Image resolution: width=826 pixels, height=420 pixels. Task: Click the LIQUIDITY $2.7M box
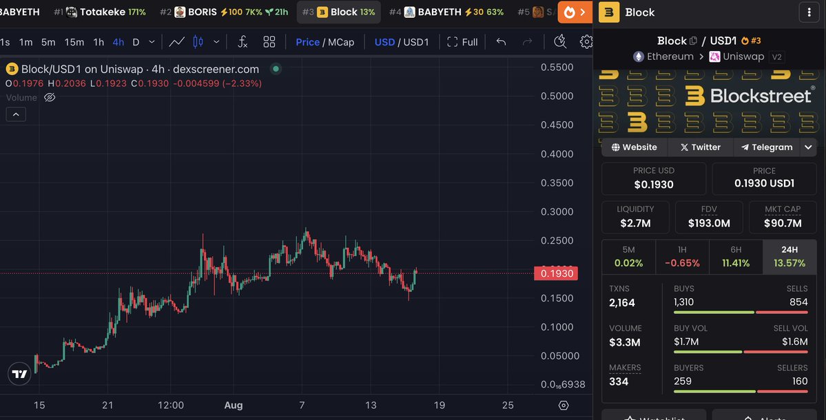point(635,217)
